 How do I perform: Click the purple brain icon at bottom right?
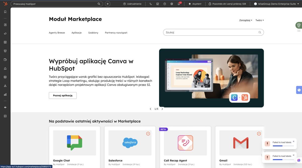point(299,160)
